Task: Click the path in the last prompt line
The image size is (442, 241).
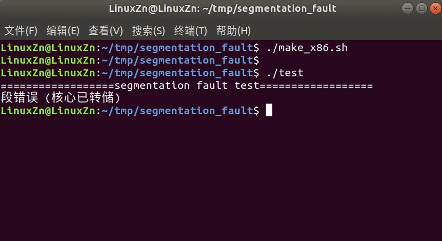Action: [x=177, y=111]
